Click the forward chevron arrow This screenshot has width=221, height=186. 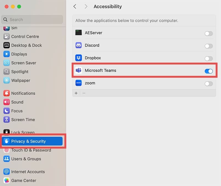coord(86,6)
